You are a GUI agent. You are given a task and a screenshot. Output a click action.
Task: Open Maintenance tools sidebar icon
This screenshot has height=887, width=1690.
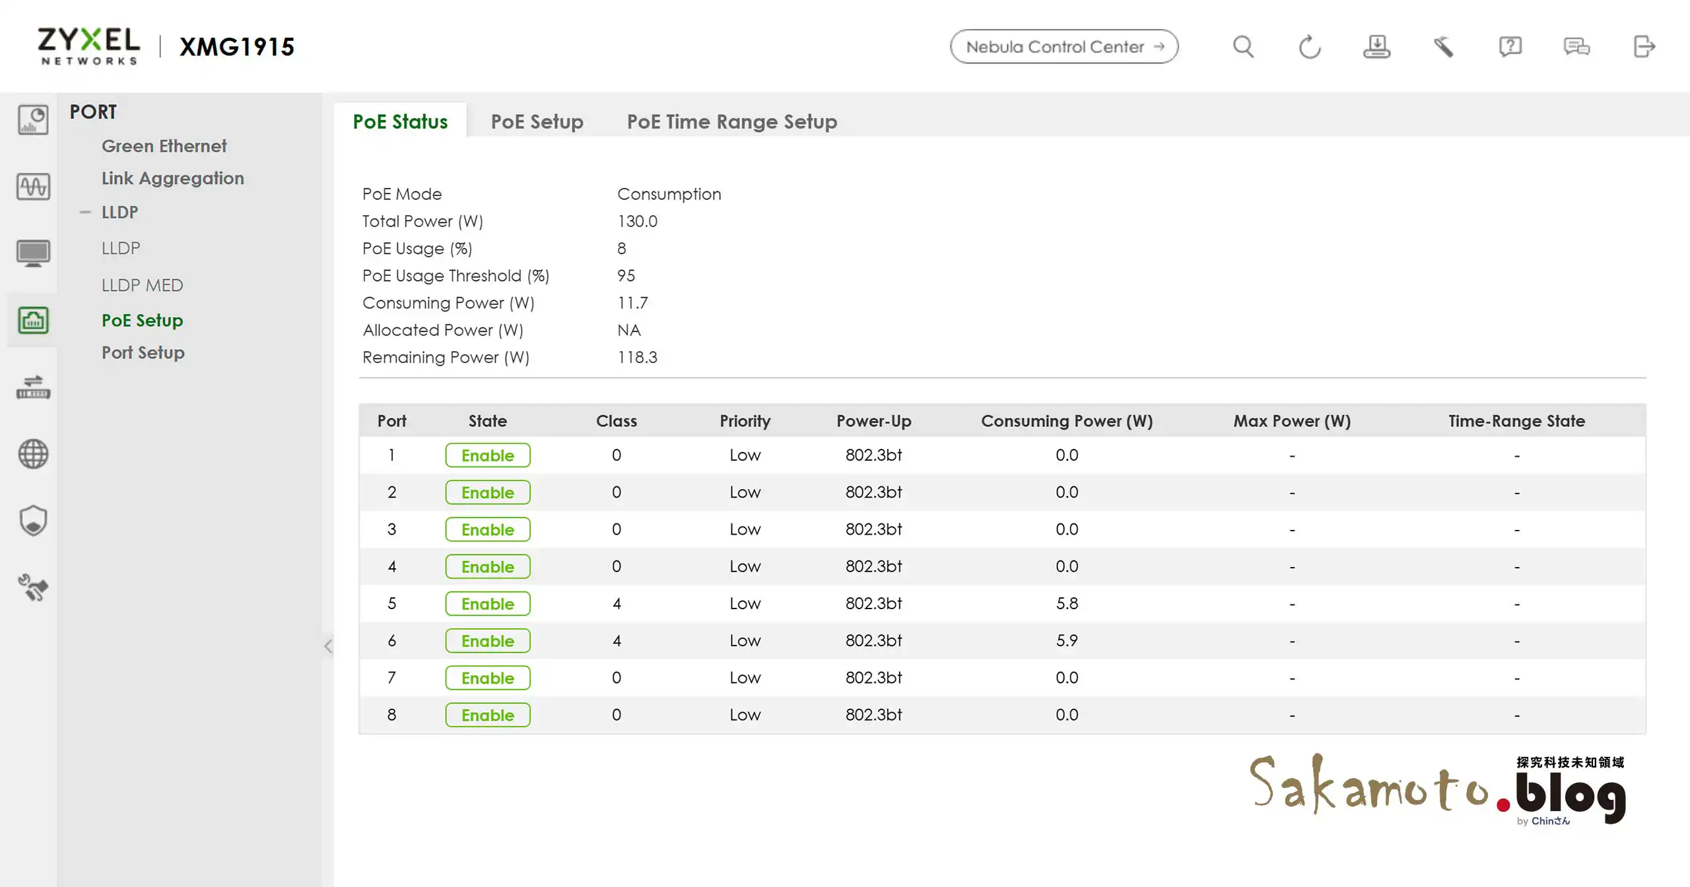[x=33, y=587]
